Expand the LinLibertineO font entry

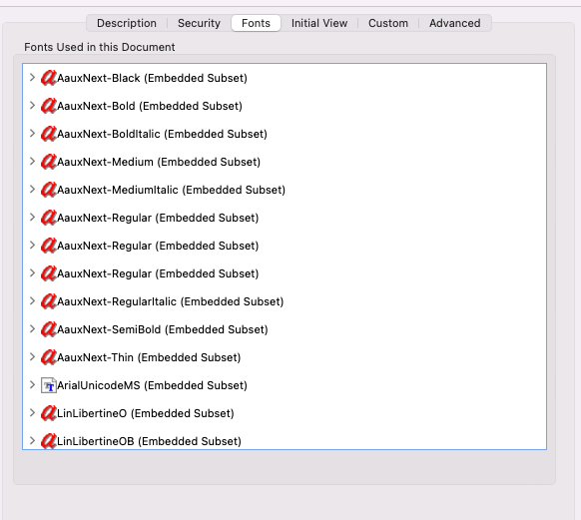pyautogui.click(x=32, y=413)
